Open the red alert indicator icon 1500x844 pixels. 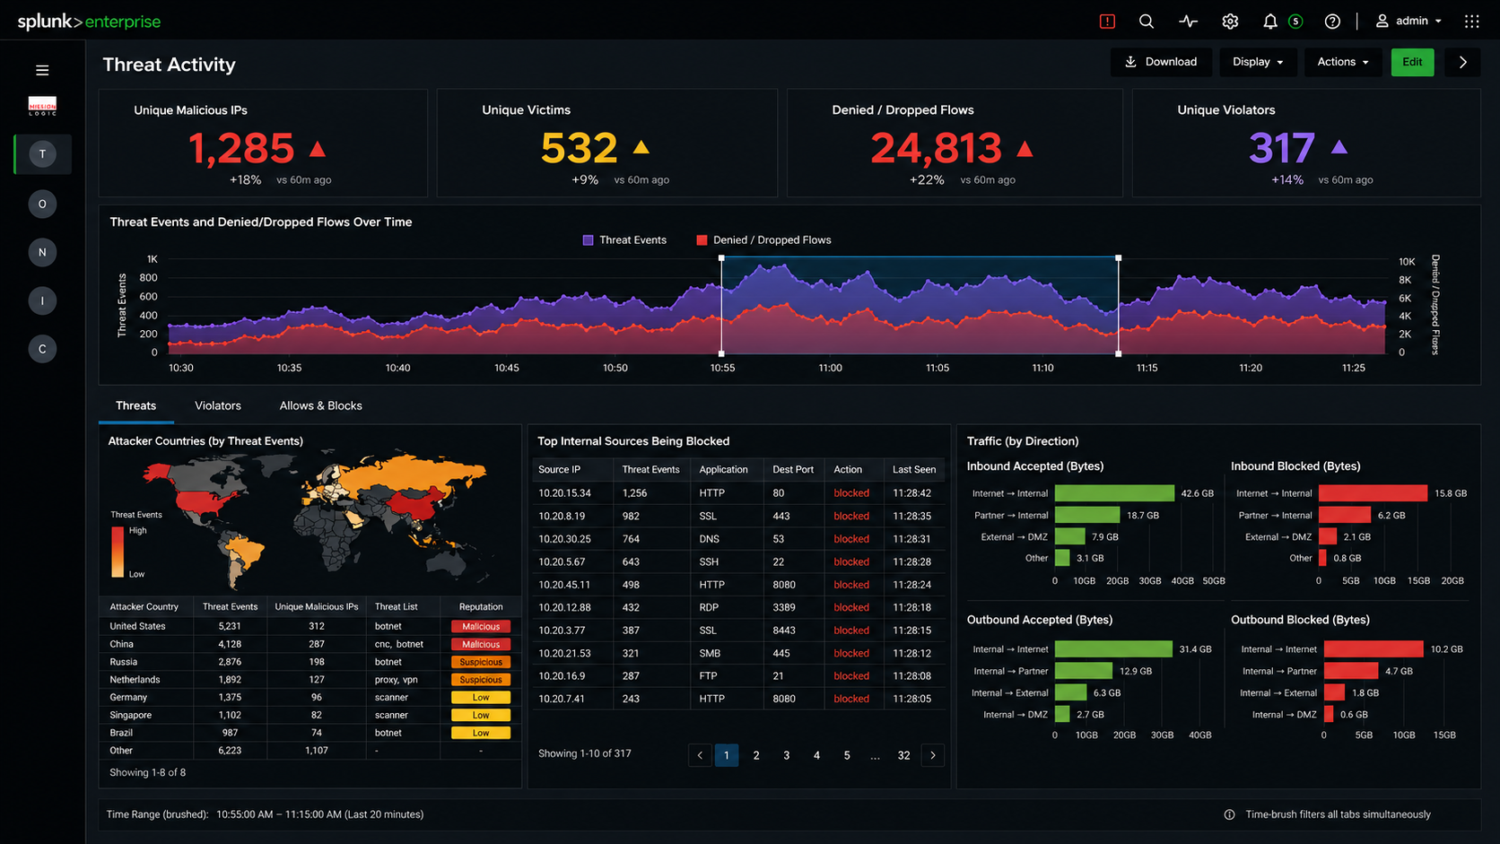1107,21
